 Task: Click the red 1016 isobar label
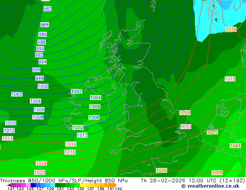(x=70, y=152)
